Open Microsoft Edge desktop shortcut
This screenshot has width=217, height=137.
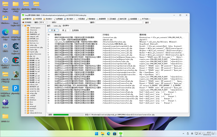[x=5, y=35]
